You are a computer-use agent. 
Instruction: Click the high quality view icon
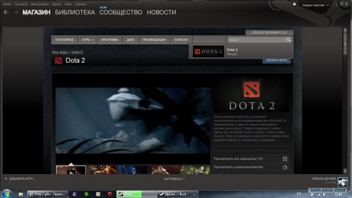click(x=285, y=167)
